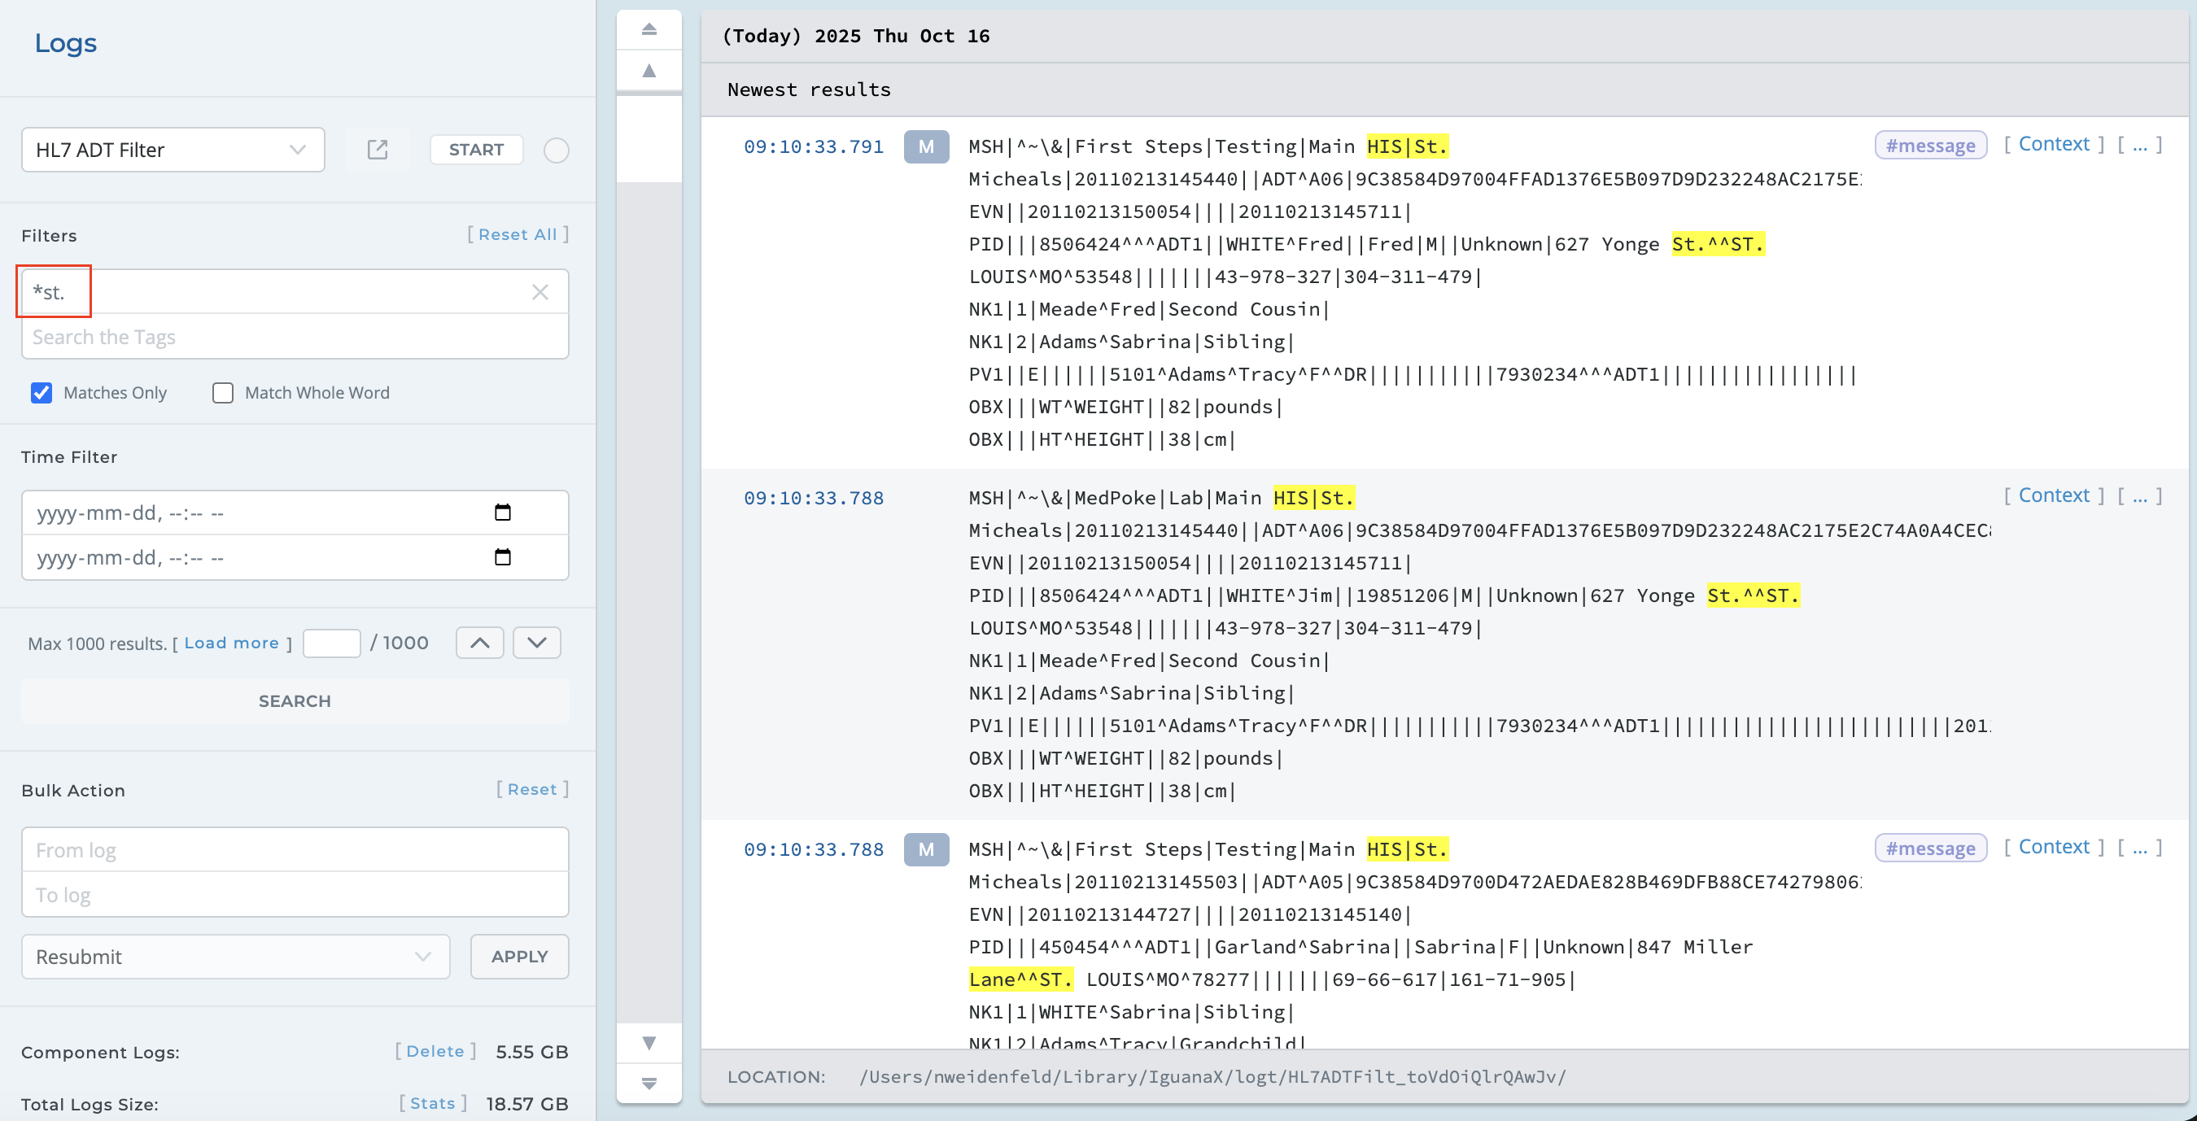Click Reset All filters link
This screenshot has height=1121, width=2197.
tap(517, 234)
